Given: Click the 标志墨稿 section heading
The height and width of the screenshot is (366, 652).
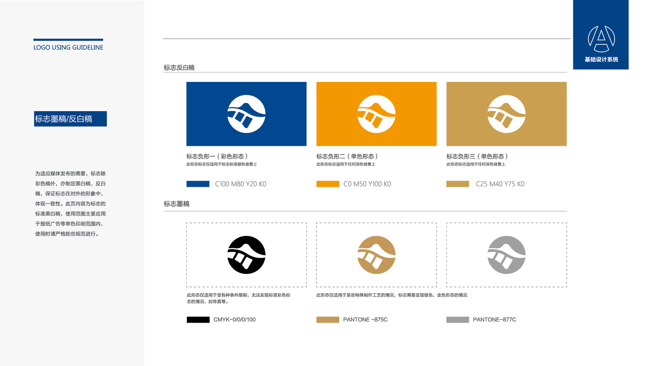Looking at the screenshot, I should tap(177, 204).
